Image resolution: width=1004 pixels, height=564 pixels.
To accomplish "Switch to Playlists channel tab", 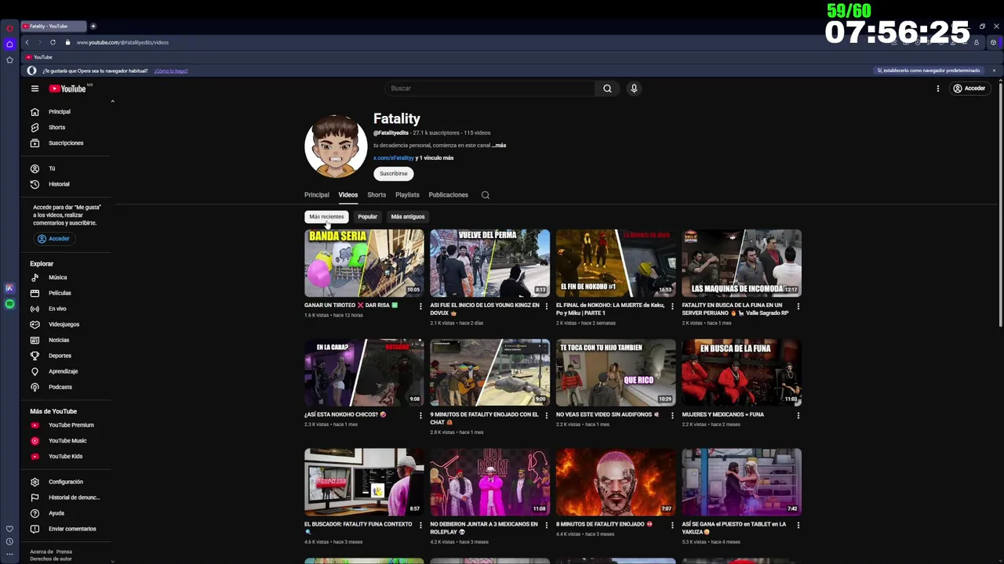I will [x=407, y=195].
